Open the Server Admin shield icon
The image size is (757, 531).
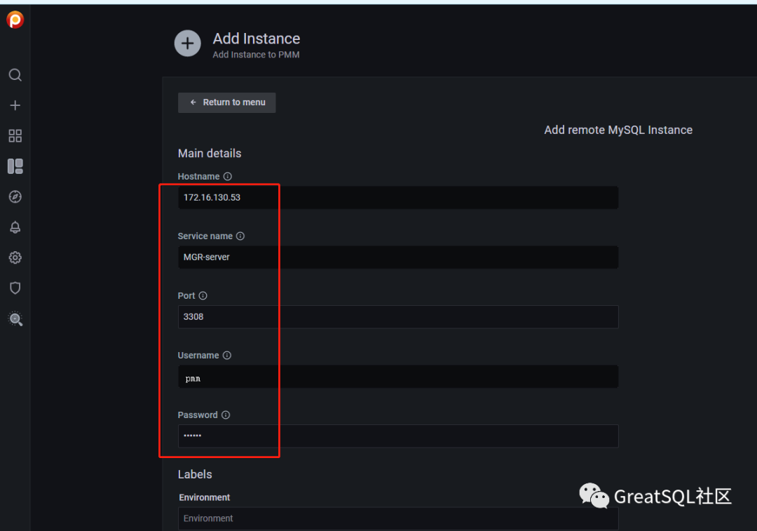[x=15, y=288]
